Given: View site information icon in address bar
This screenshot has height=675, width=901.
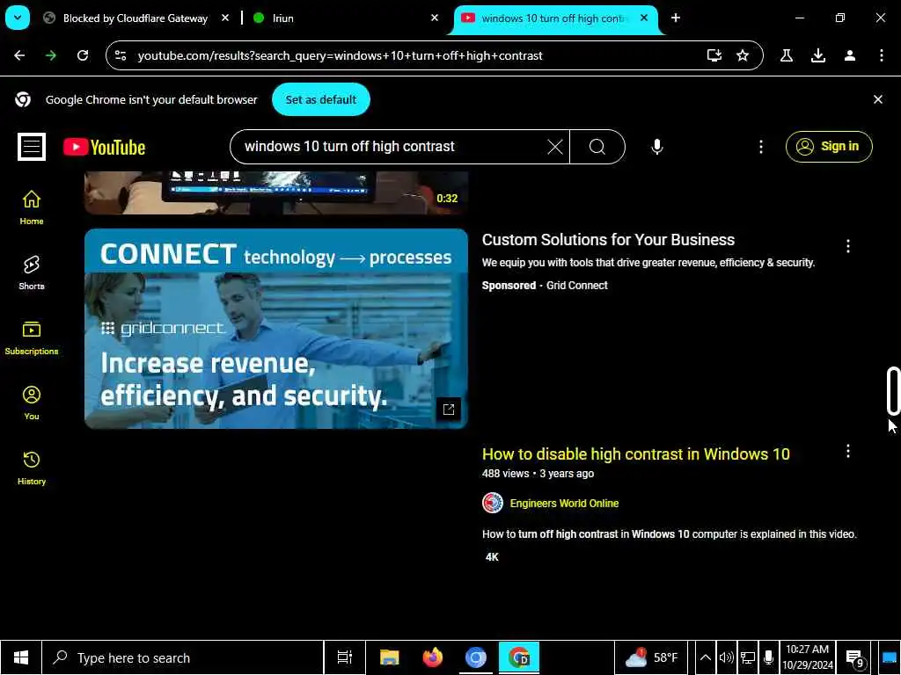Looking at the screenshot, I should pos(121,55).
